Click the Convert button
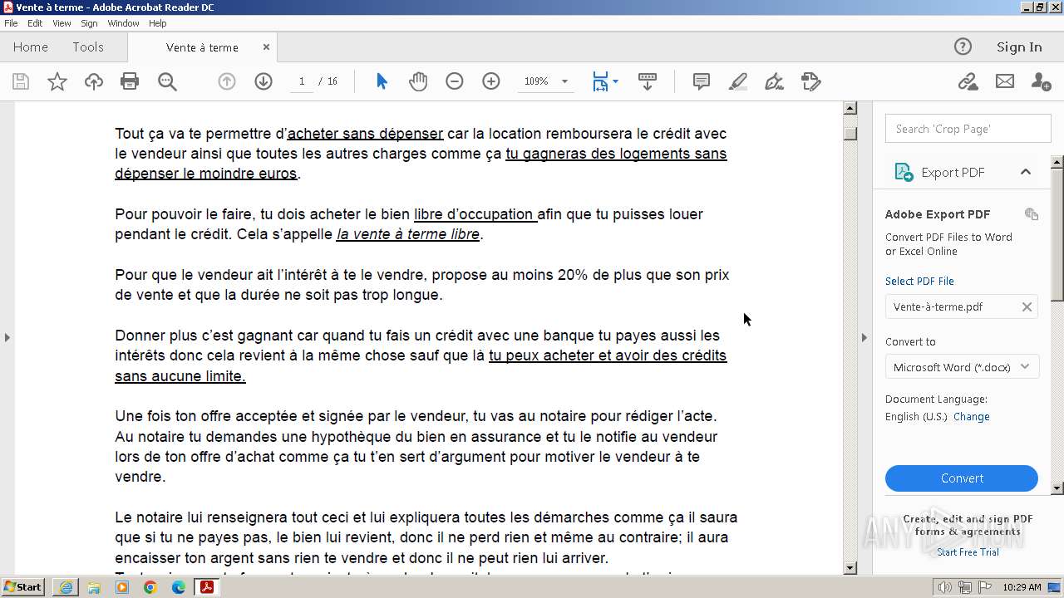Image resolution: width=1064 pixels, height=598 pixels. (x=962, y=478)
